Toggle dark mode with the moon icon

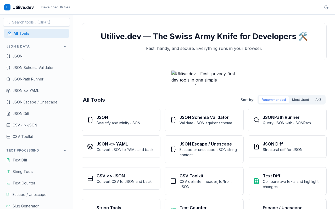click(326, 7)
